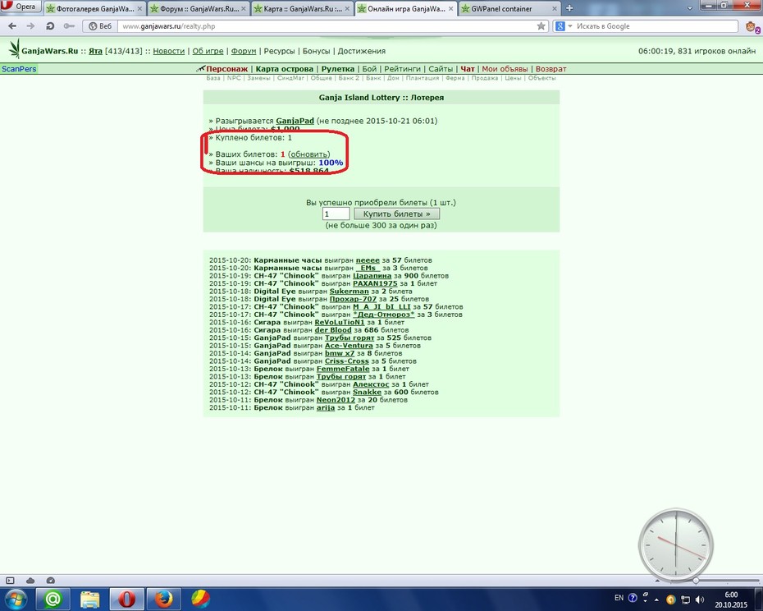
Task: Click the Купить билеты button
Action: click(x=396, y=214)
